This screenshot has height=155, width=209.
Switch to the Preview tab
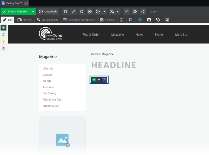pos(24,20)
